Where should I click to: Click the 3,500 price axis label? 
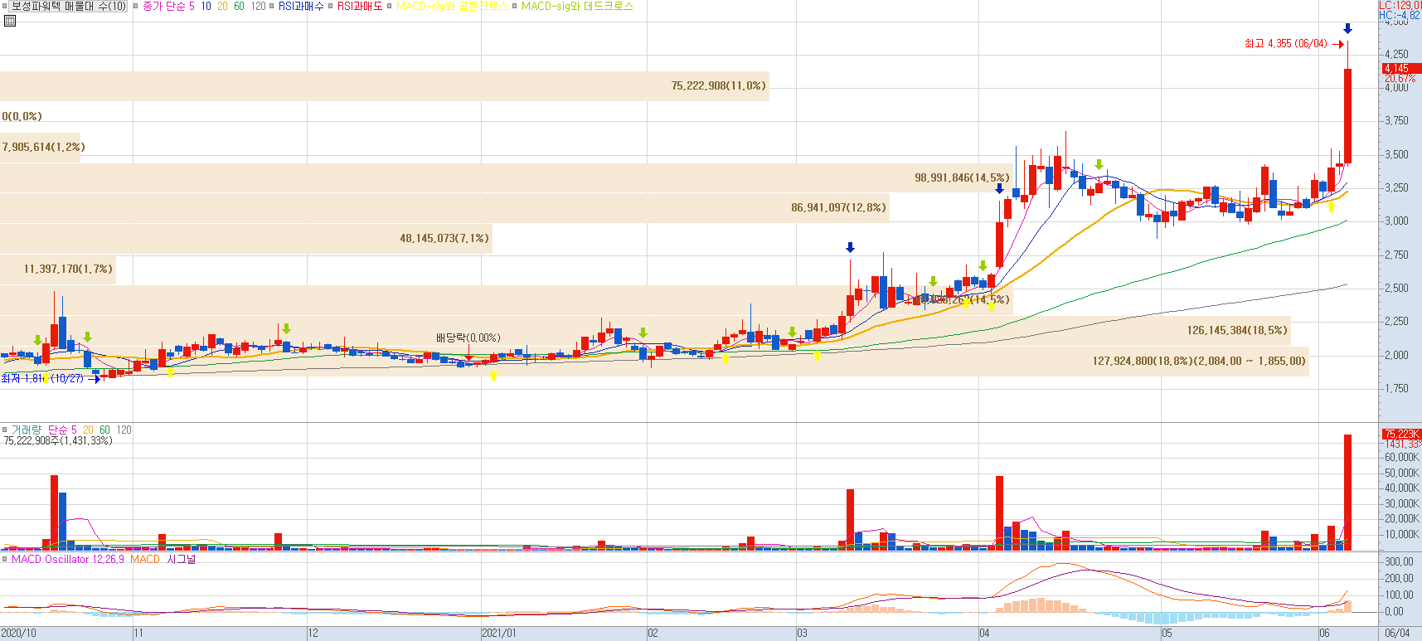(x=1396, y=155)
